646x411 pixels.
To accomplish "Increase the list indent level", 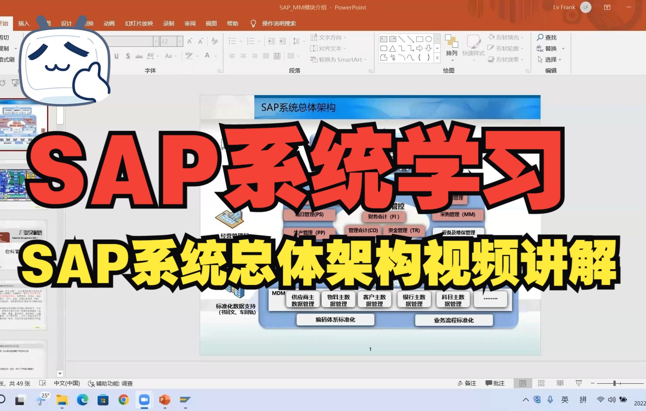I will pyautogui.click(x=283, y=41).
